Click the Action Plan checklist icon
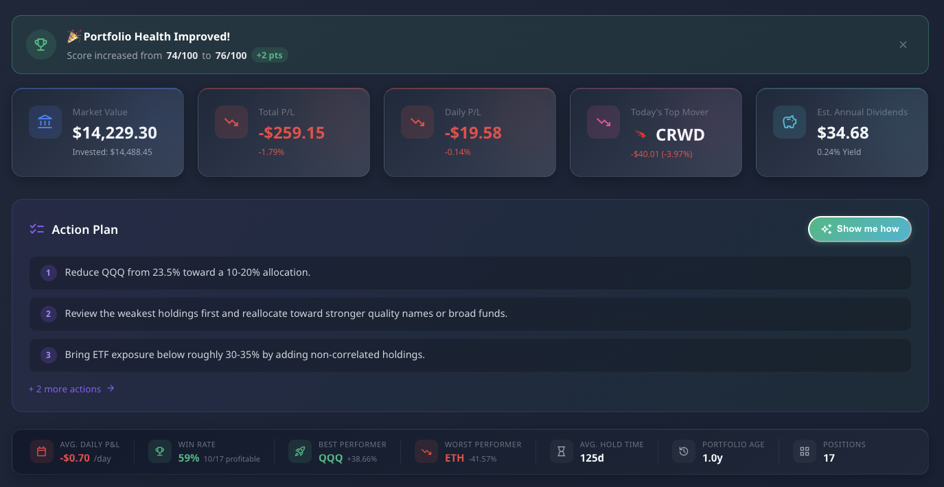Viewport: 944px width, 487px height. (36, 229)
